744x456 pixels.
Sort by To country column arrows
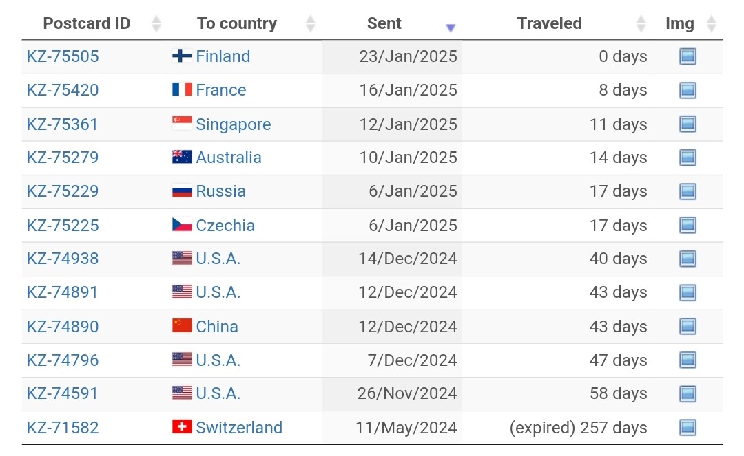coord(310,23)
